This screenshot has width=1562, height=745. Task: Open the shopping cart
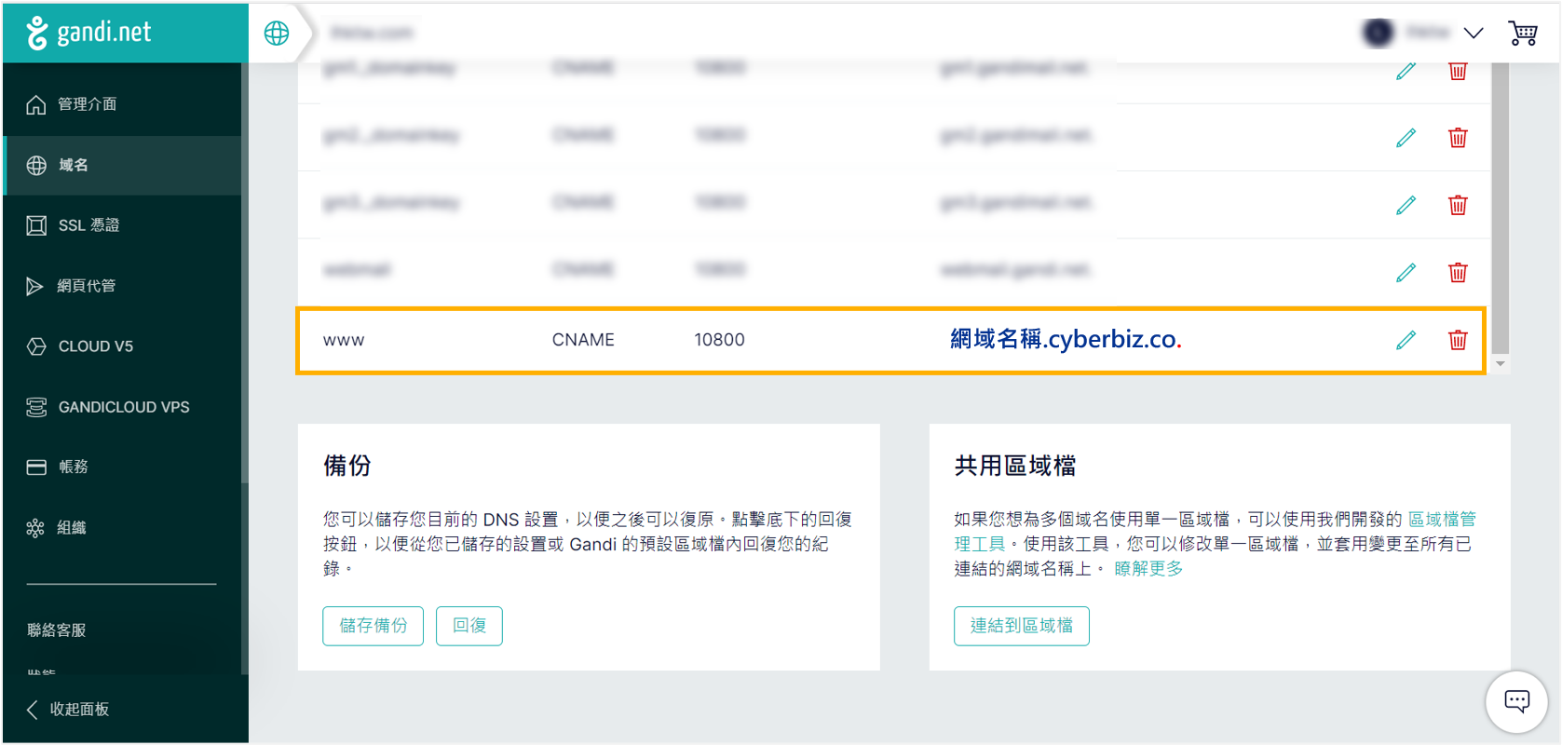[x=1523, y=34]
